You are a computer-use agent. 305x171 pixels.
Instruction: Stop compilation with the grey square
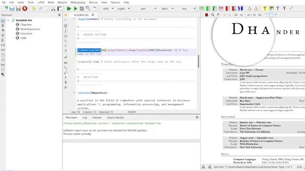click(x=81, y=9)
